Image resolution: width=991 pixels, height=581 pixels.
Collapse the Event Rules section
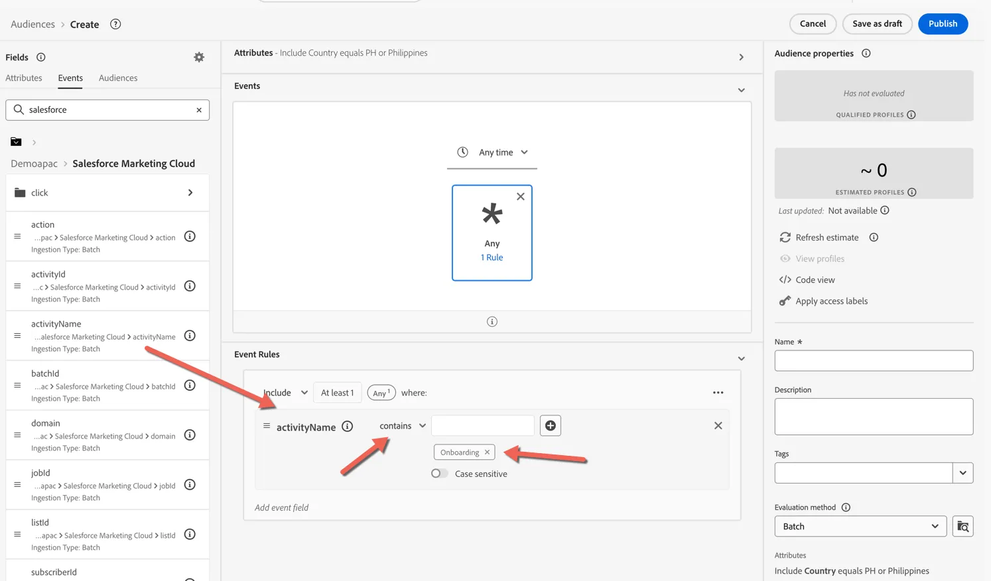pos(742,359)
